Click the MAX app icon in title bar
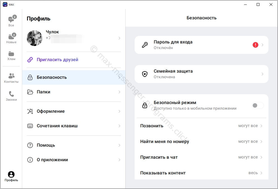This screenshot has width=278, height=189. pyautogui.click(x=5, y=4)
